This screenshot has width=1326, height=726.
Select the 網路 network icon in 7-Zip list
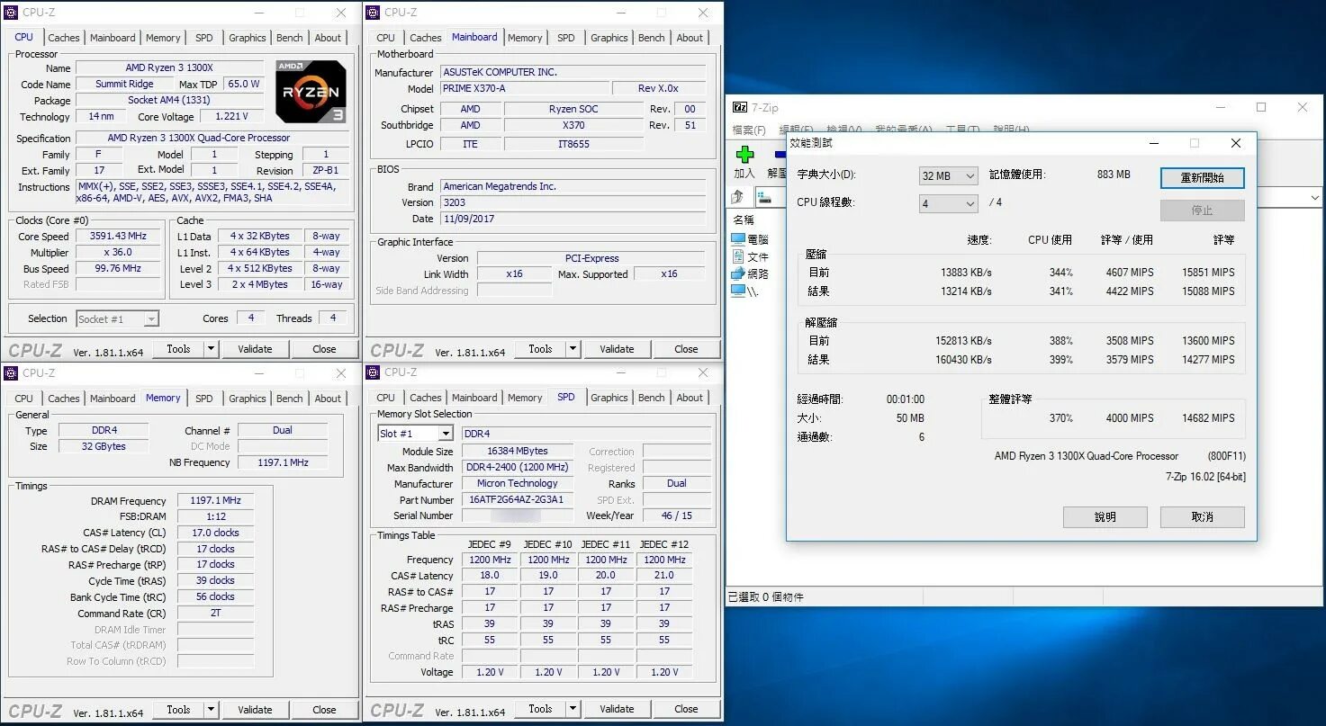[738, 273]
